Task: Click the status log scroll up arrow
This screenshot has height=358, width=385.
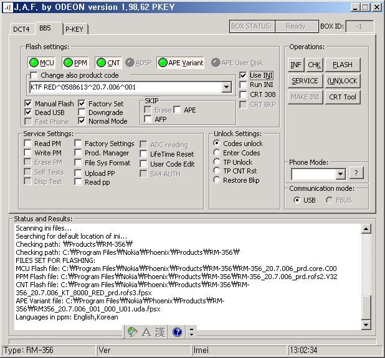Action: point(366,229)
